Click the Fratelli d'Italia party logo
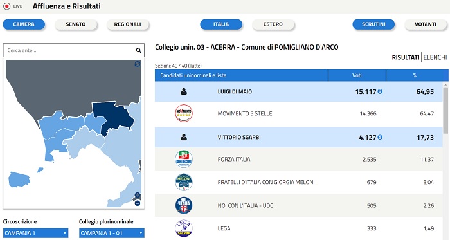 [184, 182]
